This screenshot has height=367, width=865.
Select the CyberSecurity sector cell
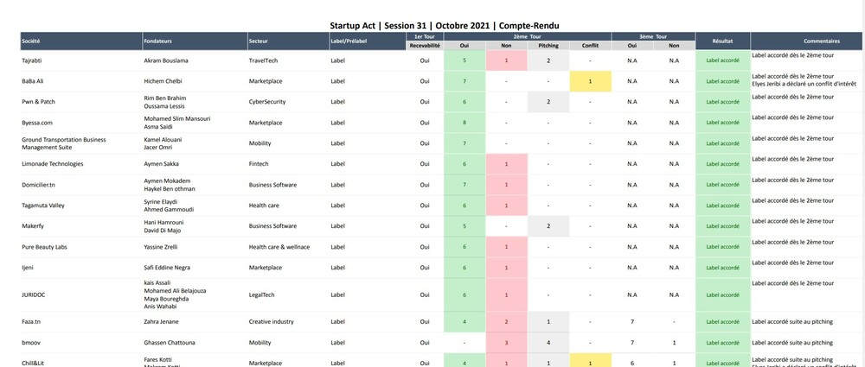click(268, 102)
